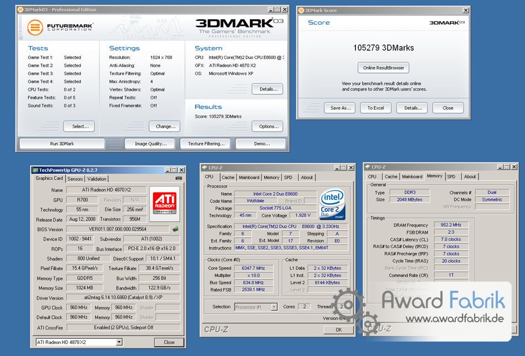Open Cache tab in CPU-Z Memory window
Screen dimensions: 525x356
(391, 177)
